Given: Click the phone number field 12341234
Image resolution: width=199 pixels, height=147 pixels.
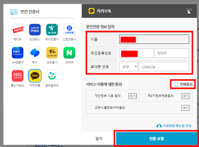Looking at the screenshot, I should [x=164, y=67].
